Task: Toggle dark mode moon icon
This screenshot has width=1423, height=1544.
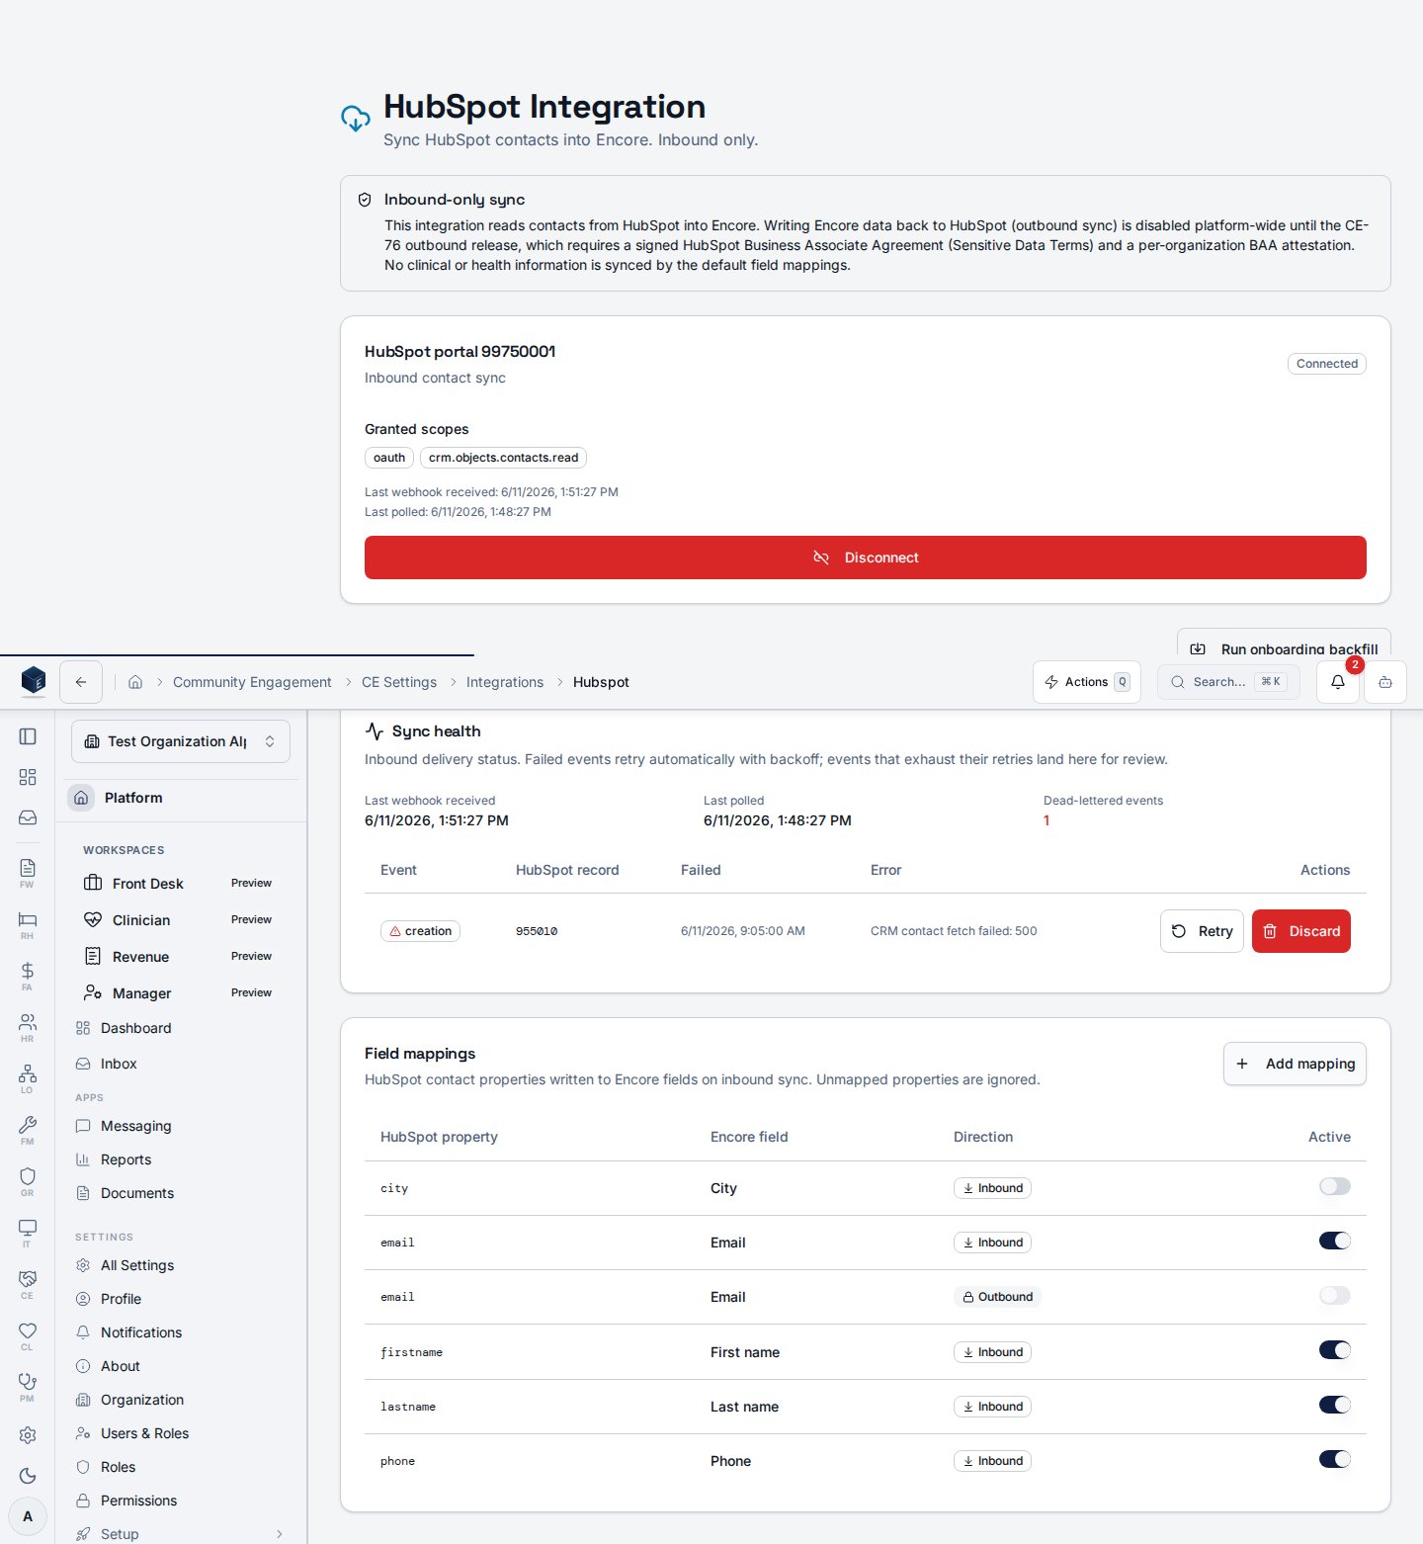Action: [x=28, y=1475]
